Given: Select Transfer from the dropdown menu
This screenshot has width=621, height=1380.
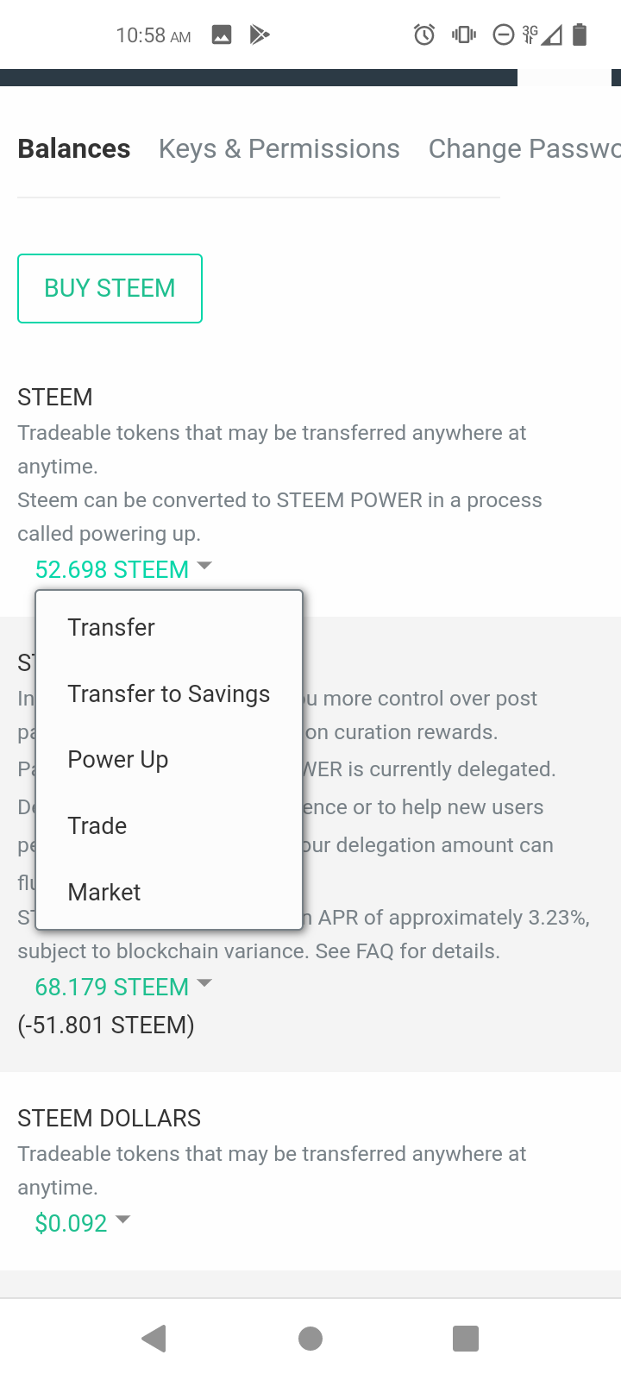Looking at the screenshot, I should [111, 627].
